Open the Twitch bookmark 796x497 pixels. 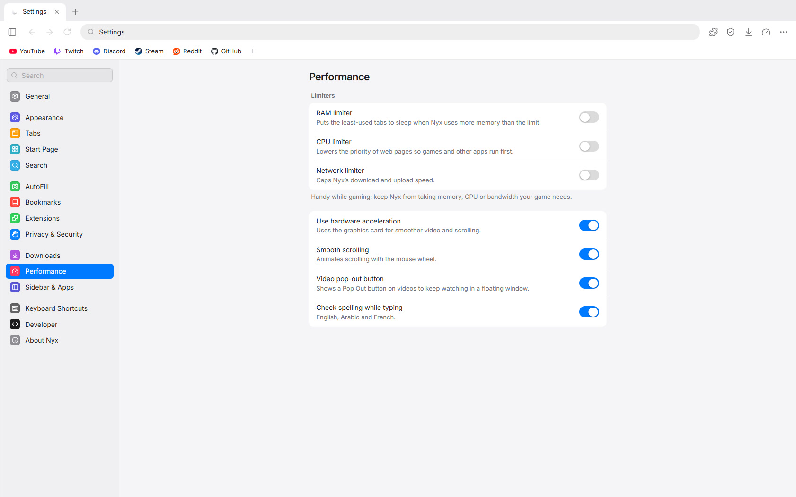(x=69, y=51)
